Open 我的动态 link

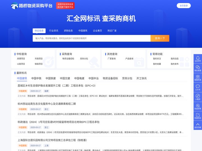pyautogui.click(x=175, y=59)
